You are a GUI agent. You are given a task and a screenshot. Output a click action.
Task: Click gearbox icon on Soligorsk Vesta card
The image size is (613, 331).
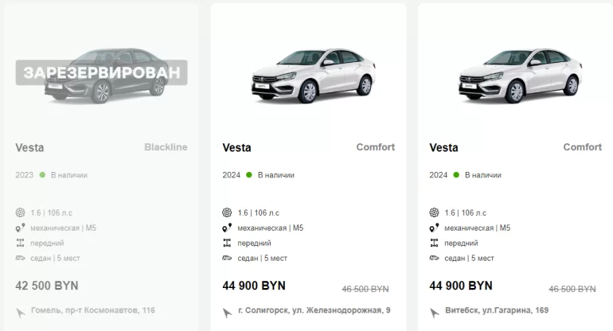227,228
